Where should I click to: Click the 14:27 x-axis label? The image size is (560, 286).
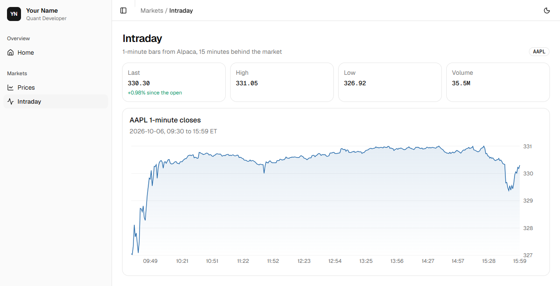point(428,261)
